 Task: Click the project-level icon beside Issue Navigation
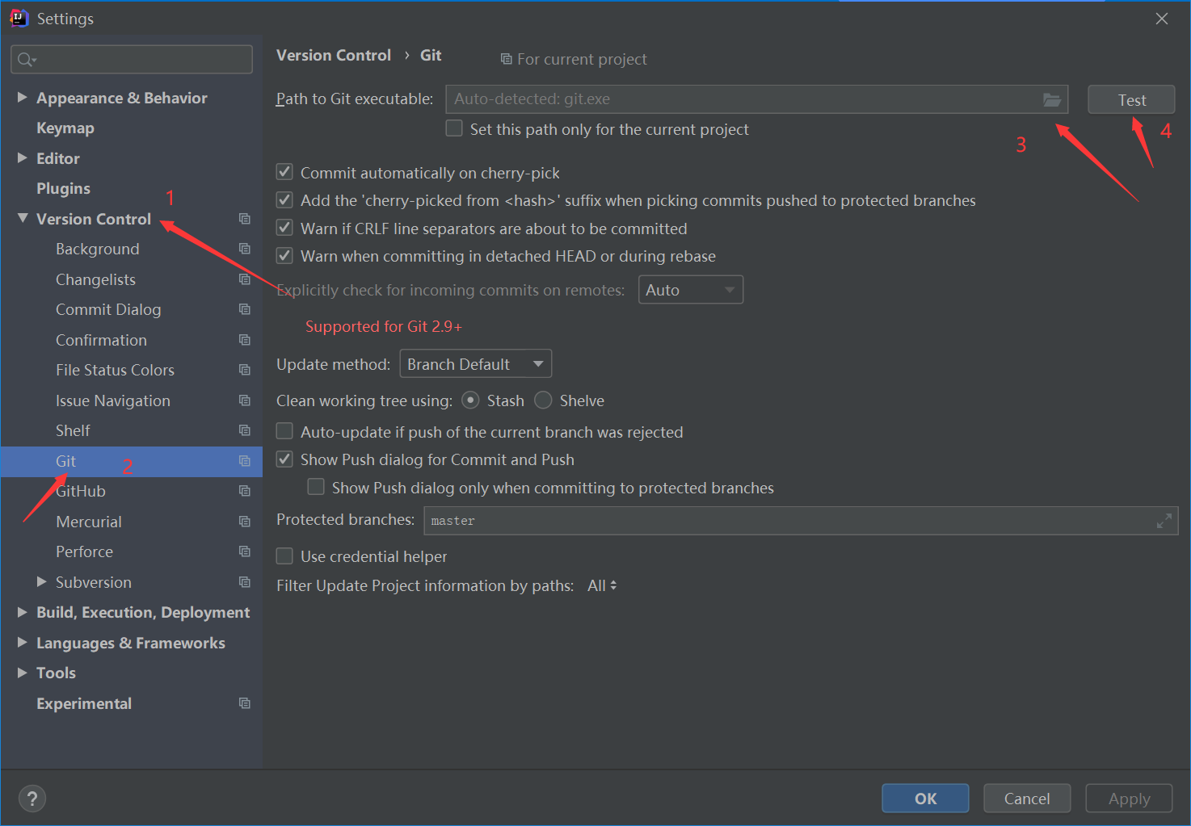click(x=245, y=400)
